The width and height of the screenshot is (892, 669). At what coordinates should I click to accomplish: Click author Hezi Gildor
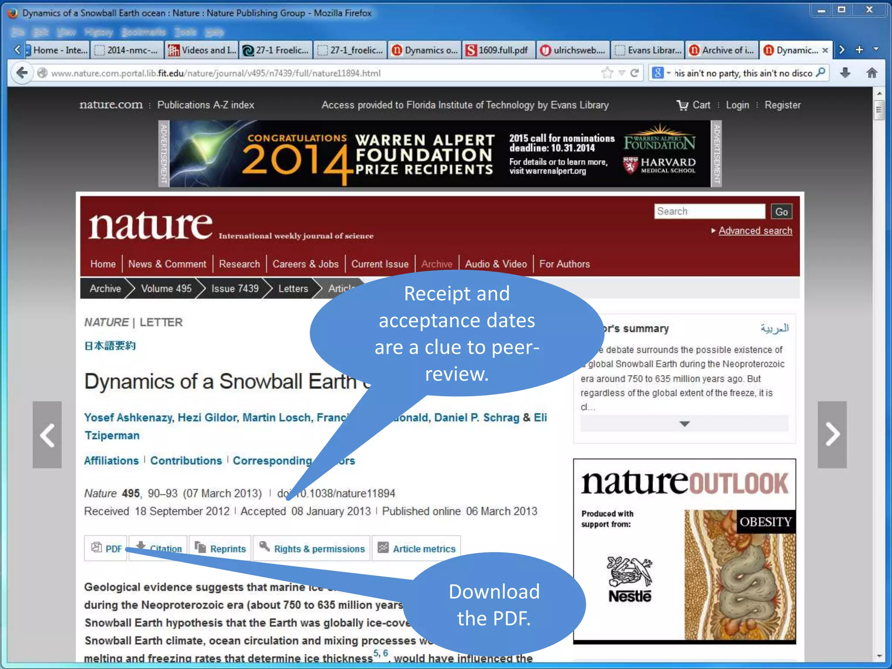[x=207, y=417]
